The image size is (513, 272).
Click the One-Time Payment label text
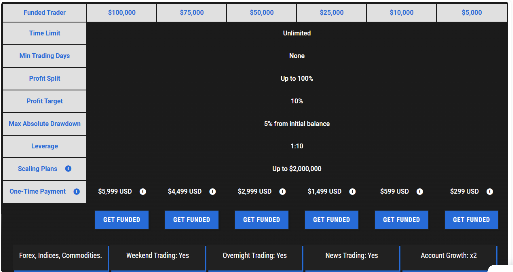coord(38,191)
